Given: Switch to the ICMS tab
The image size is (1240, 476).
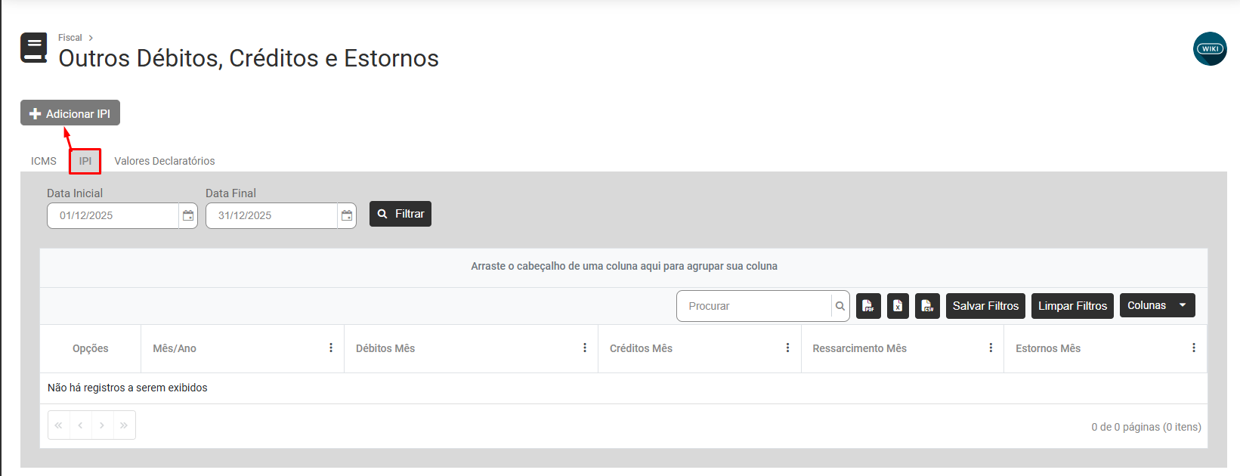Looking at the screenshot, I should [44, 161].
